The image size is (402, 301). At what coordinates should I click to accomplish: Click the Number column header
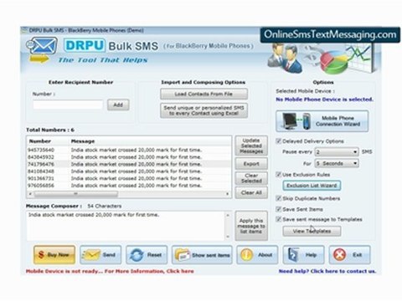(40, 141)
